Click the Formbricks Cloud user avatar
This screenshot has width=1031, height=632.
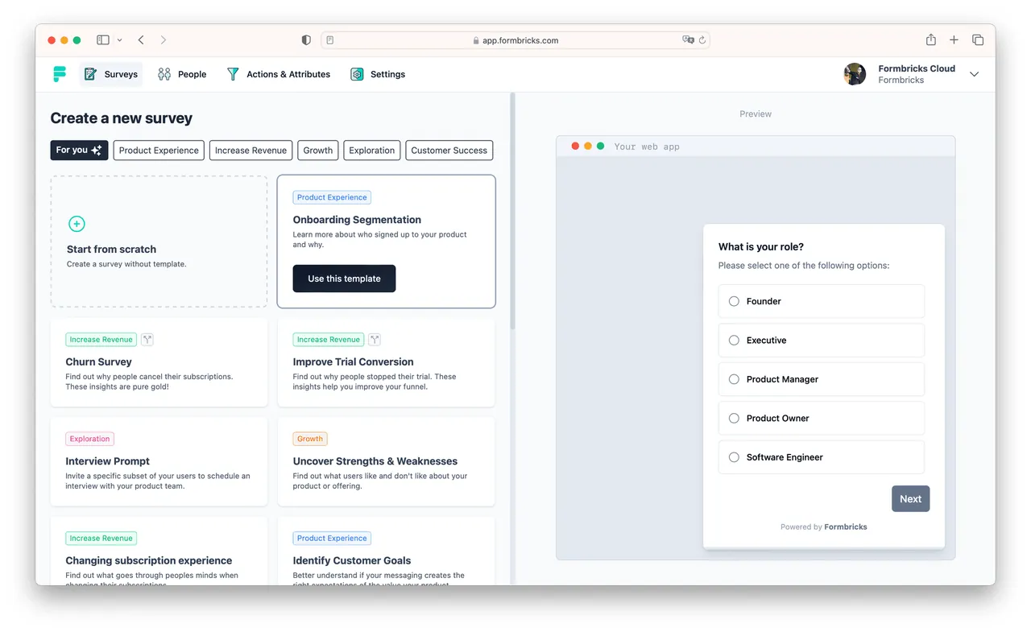pos(855,74)
